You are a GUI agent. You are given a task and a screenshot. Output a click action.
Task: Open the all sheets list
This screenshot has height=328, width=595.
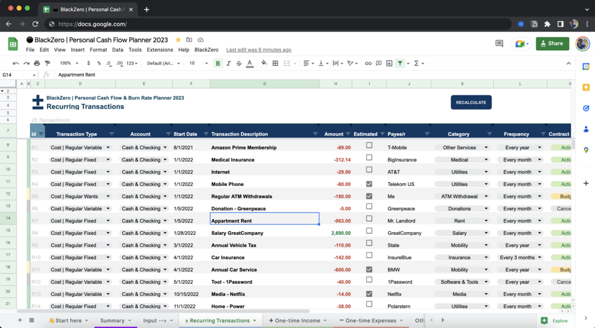tap(32, 320)
